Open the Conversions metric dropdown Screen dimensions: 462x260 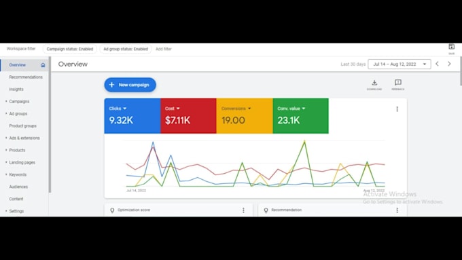[x=249, y=109]
